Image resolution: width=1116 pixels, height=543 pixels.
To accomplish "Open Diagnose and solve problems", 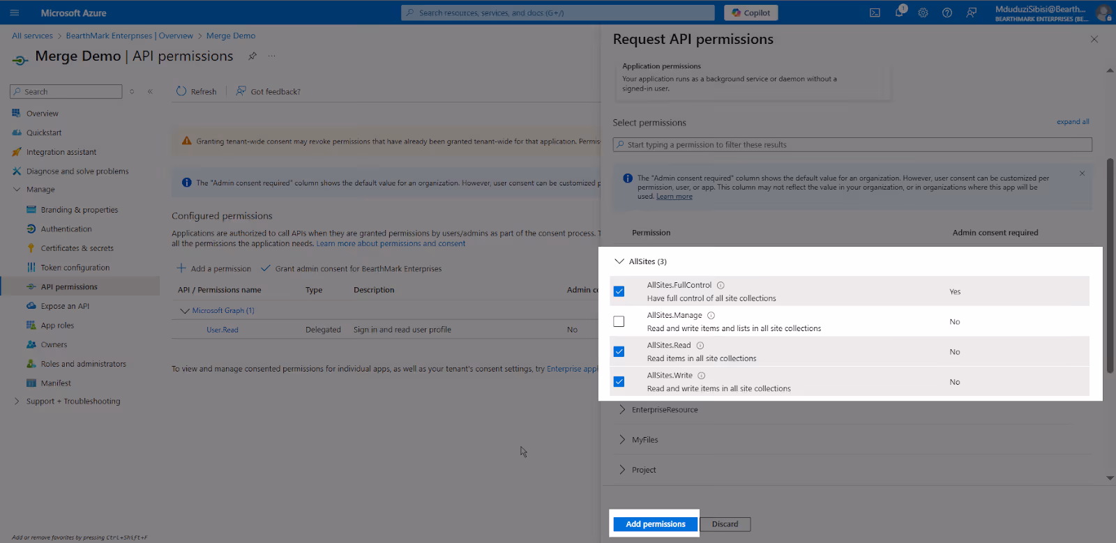I will (x=77, y=171).
